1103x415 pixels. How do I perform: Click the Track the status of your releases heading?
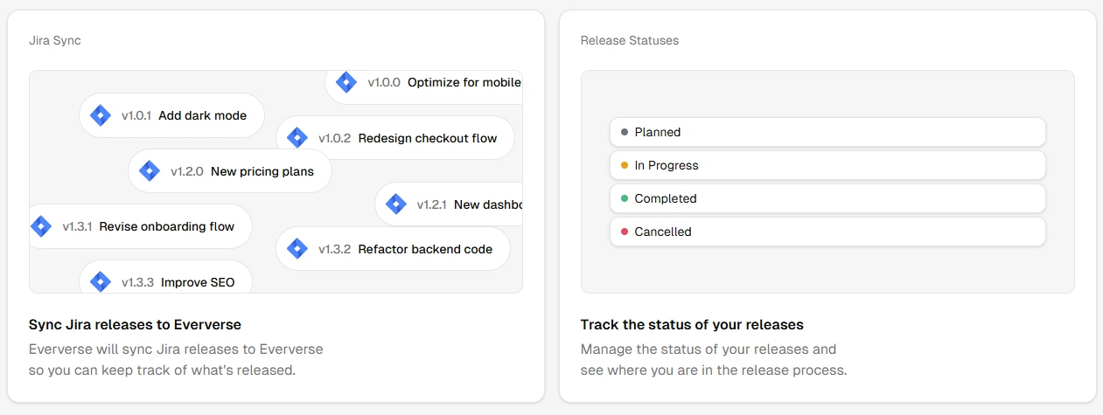tap(692, 325)
